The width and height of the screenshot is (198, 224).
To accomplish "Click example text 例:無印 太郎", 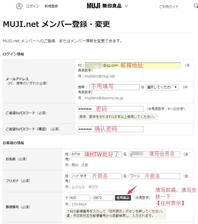I will tap(77, 165).
